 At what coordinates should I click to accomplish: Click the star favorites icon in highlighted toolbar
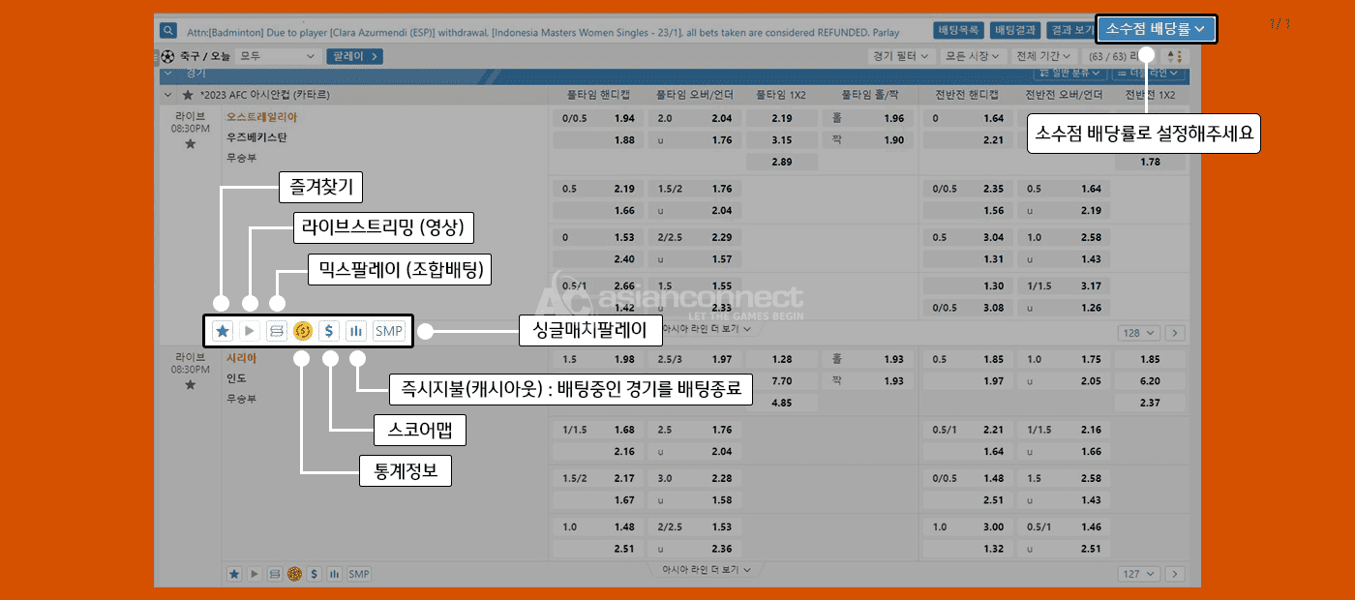pyautogui.click(x=223, y=331)
